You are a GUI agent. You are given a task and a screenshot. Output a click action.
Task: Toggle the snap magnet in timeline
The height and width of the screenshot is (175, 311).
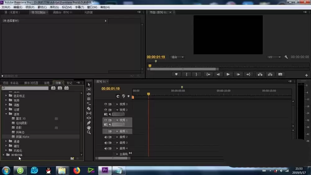[x=118, y=97]
